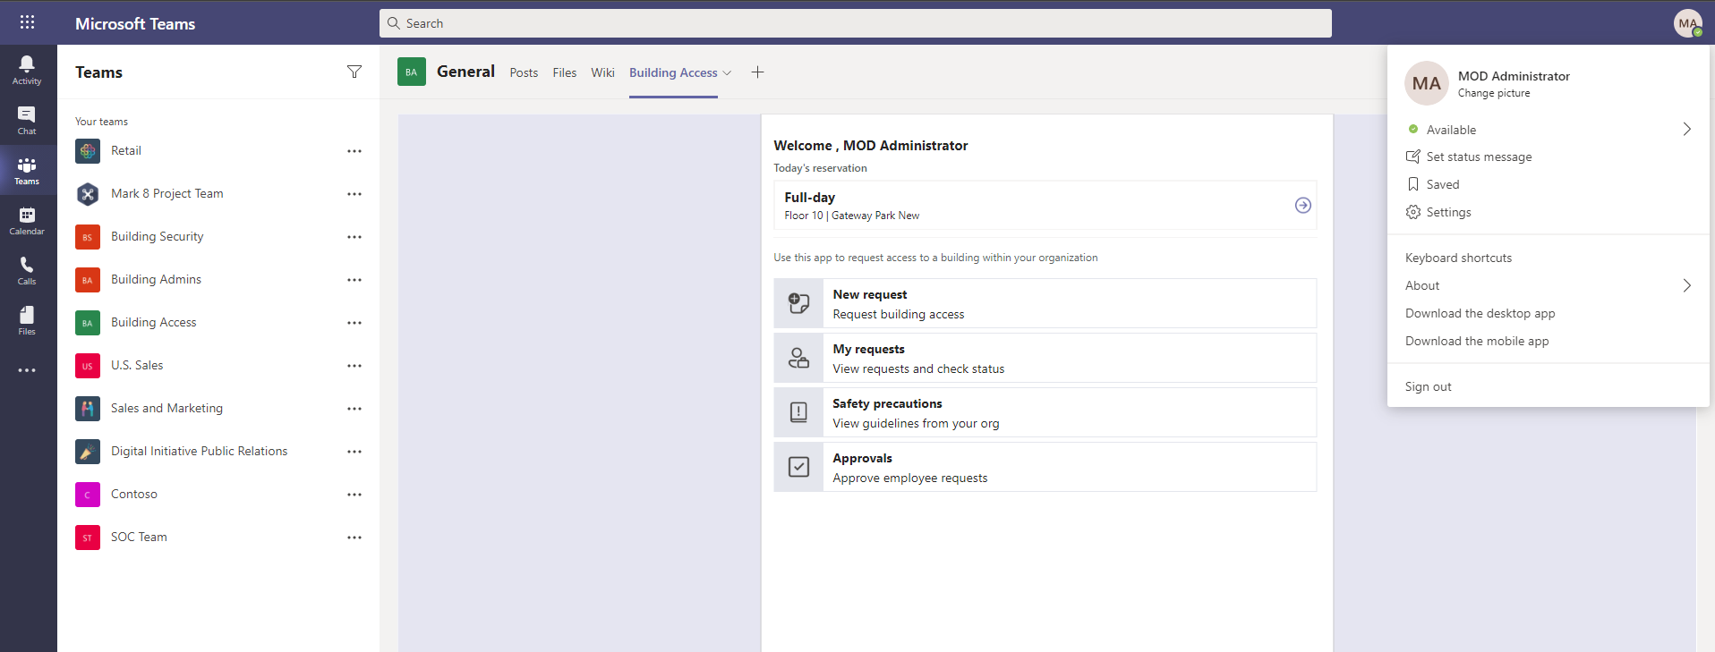Open Saved from profile menu
Viewport: 1715px width, 652px height.
[x=1549, y=184]
